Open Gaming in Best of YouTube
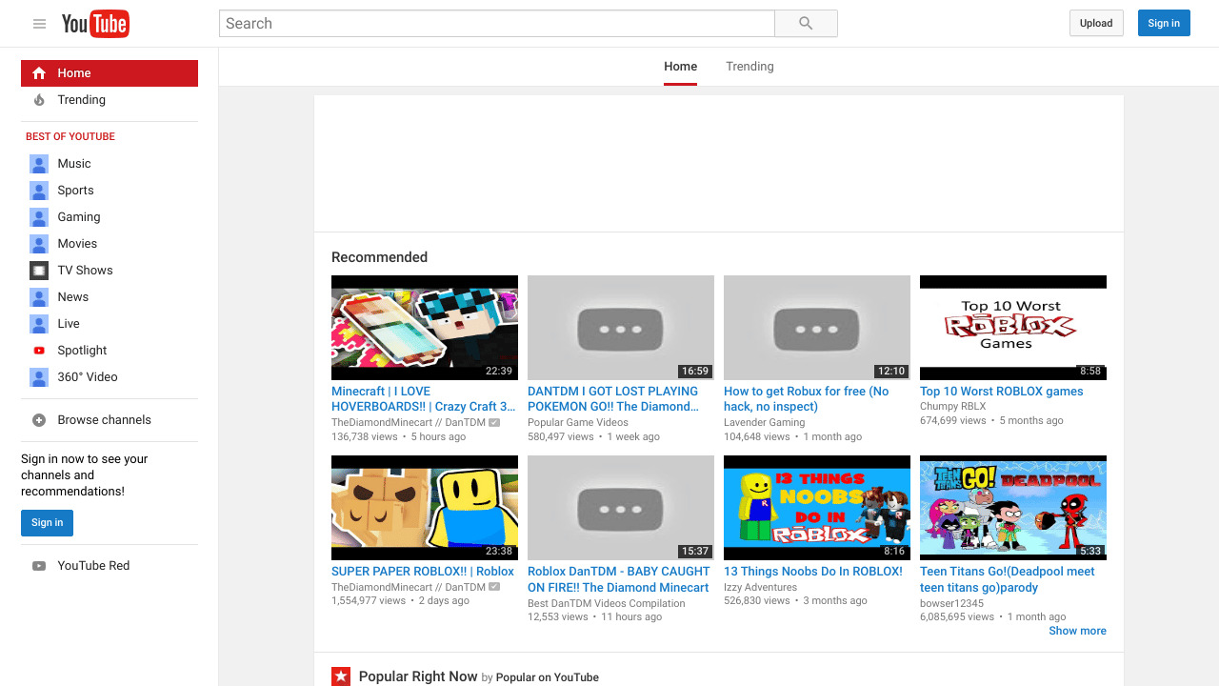This screenshot has height=686, width=1219. click(78, 217)
